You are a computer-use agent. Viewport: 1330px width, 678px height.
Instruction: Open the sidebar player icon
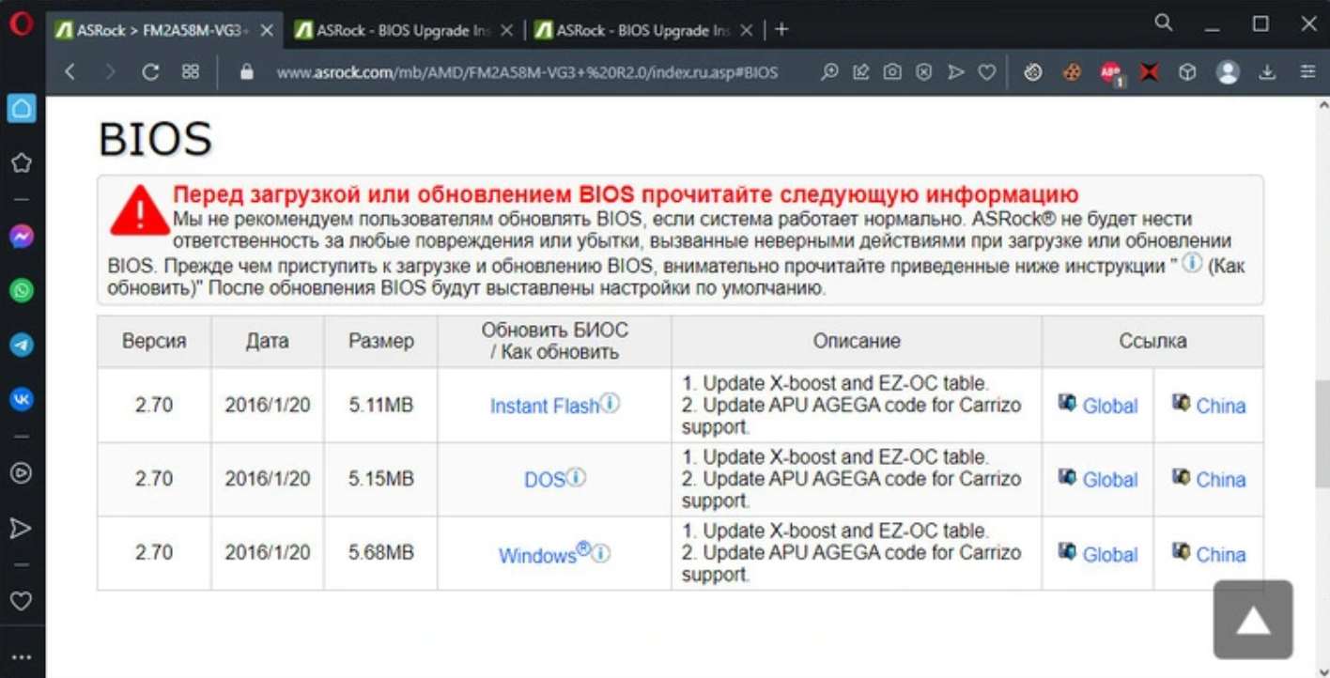click(x=21, y=472)
